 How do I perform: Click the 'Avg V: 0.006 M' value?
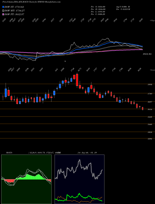point(123,7)
